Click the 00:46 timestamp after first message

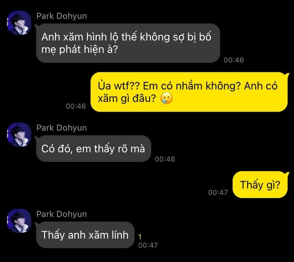point(234,60)
